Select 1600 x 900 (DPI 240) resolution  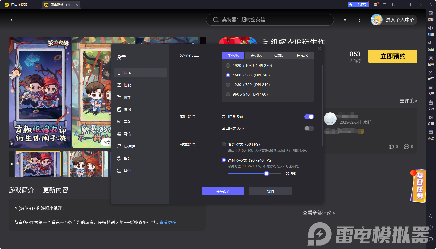228,75
